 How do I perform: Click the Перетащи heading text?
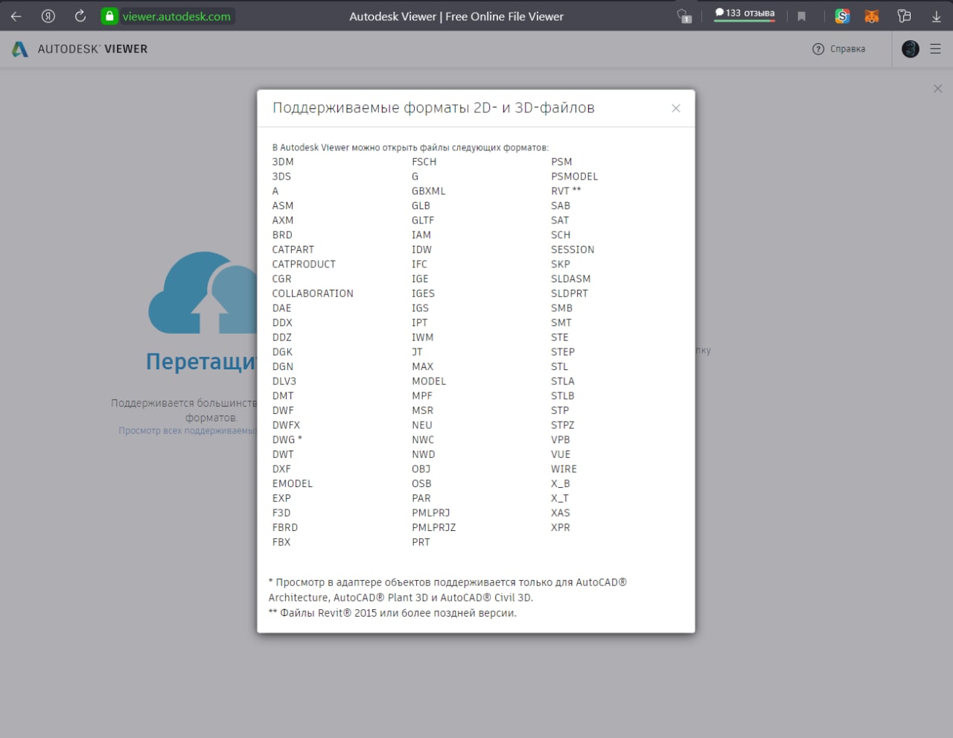tap(201, 362)
